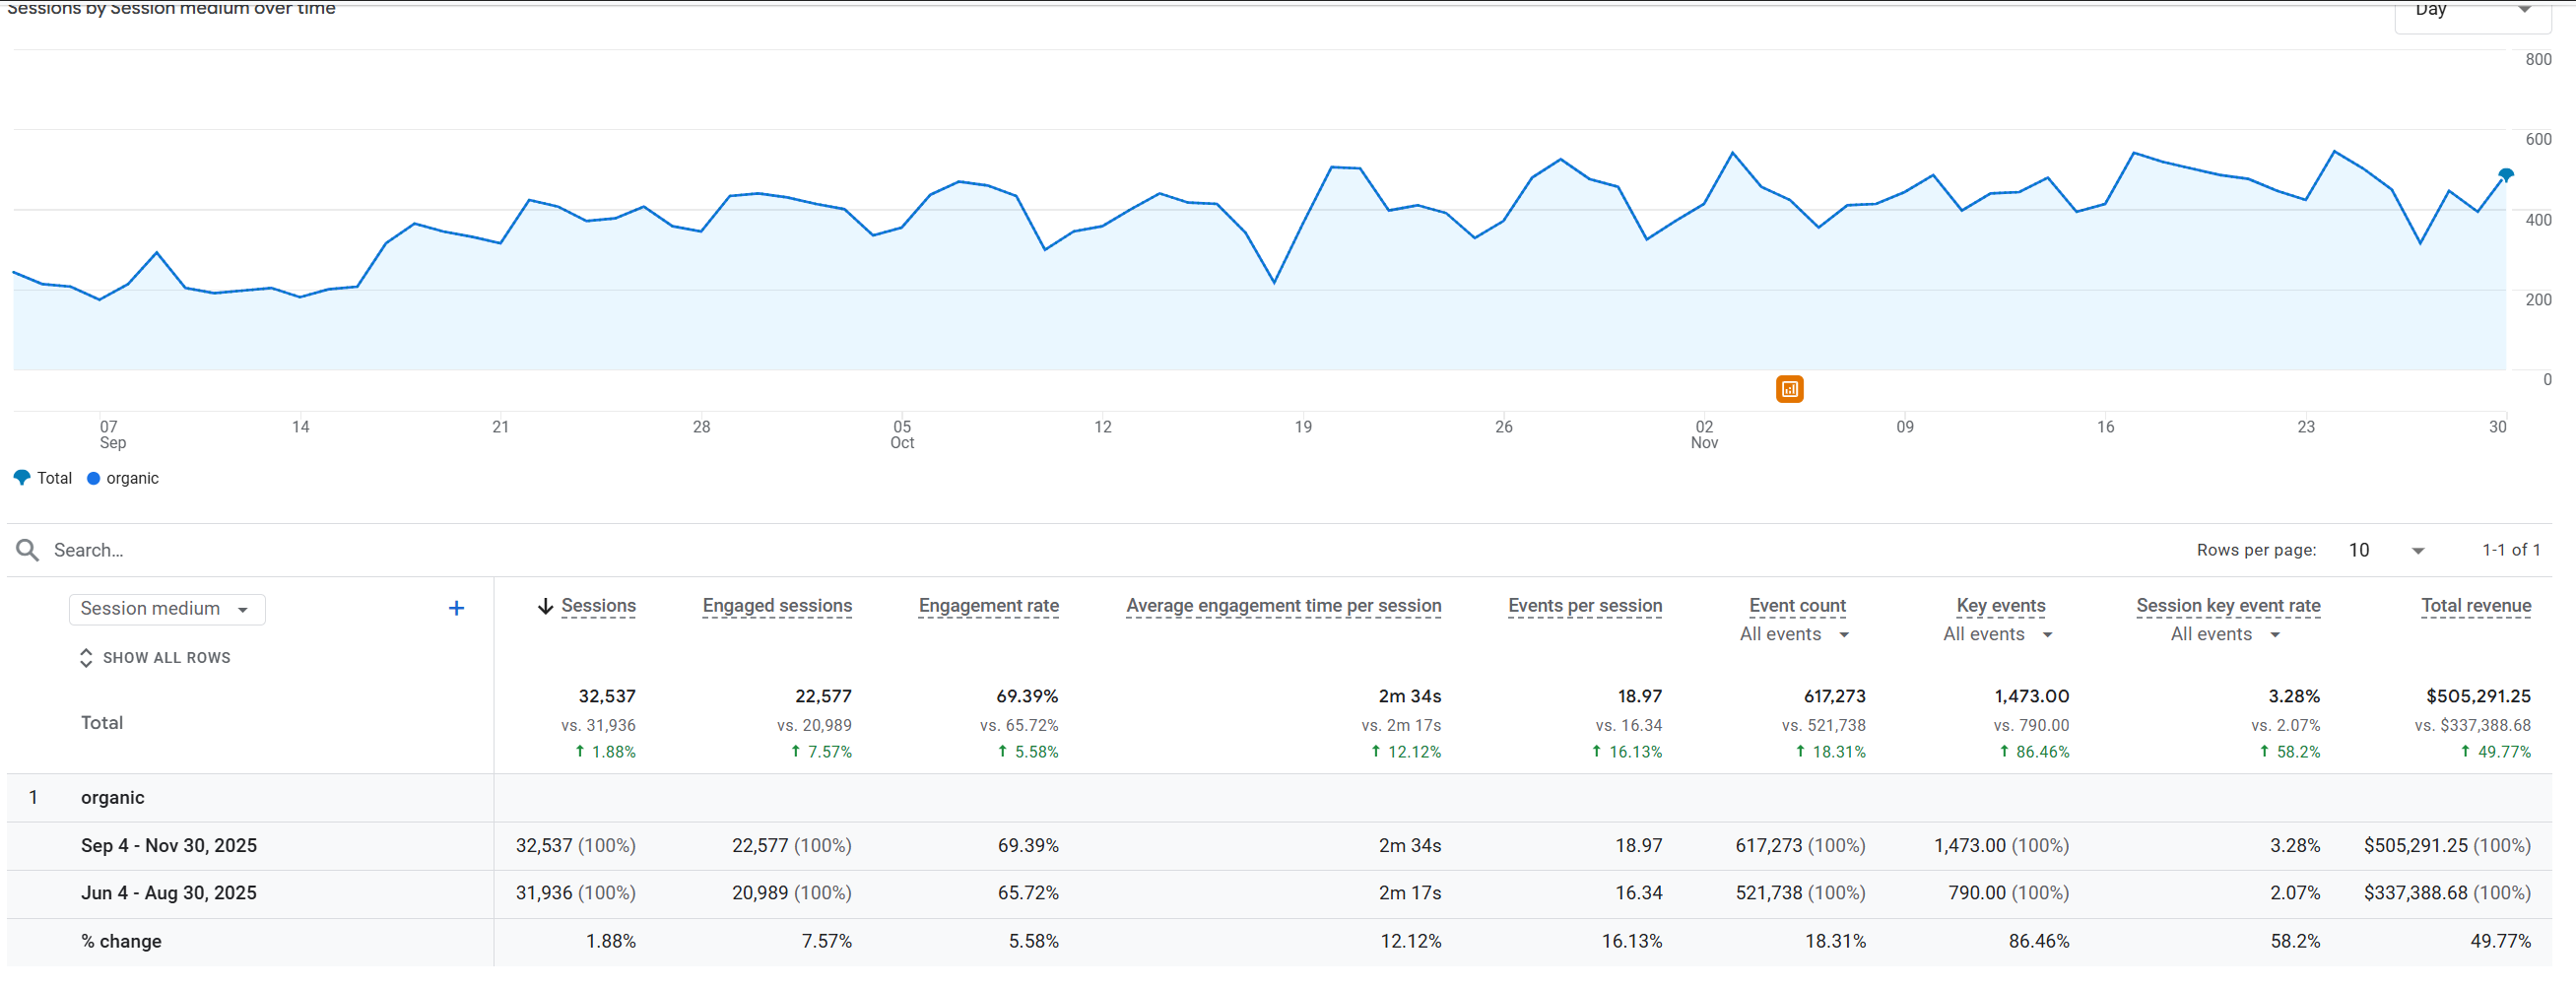Select the organic row label

(112, 798)
